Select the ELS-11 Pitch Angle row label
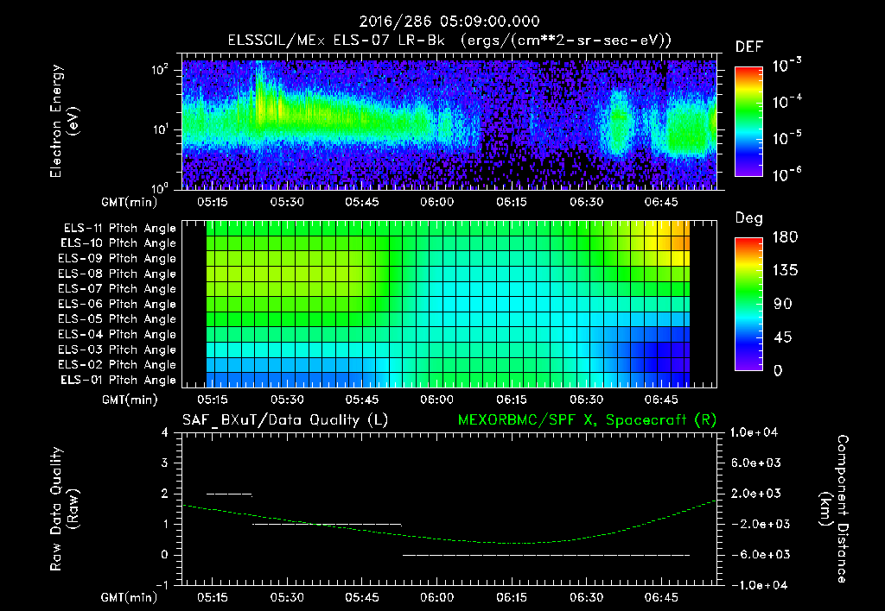Viewport: 885px width, 611px height. click(x=119, y=229)
